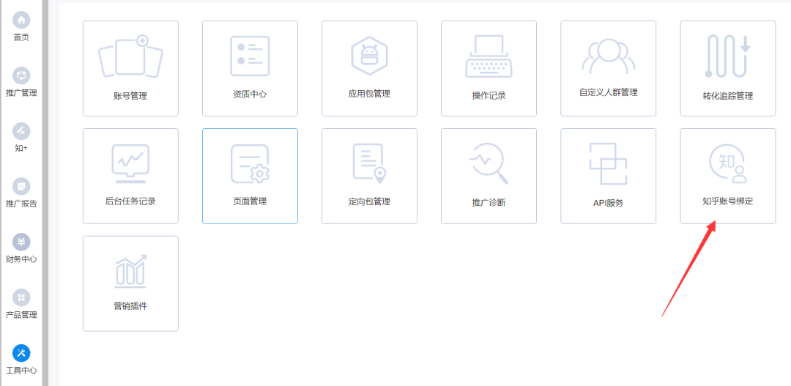Screen dimensions: 791x386
Task: Open the 首页 home icon in sidebar
Action: tap(21, 21)
